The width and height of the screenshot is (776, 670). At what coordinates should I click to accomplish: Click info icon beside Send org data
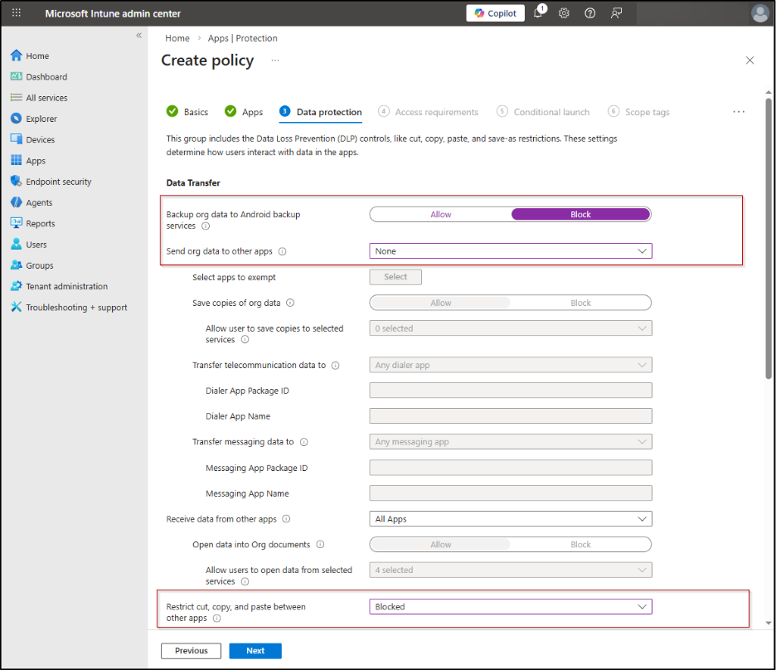(283, 251)
